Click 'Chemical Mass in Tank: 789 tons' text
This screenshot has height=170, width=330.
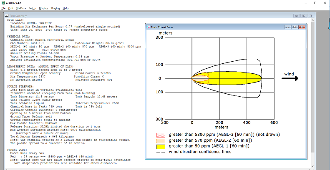click(35, 107)
